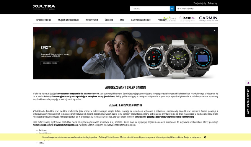Screen dimensions: 251x147
Task: Click the blue search magnifier button
Action: click(x=172, y=9)
